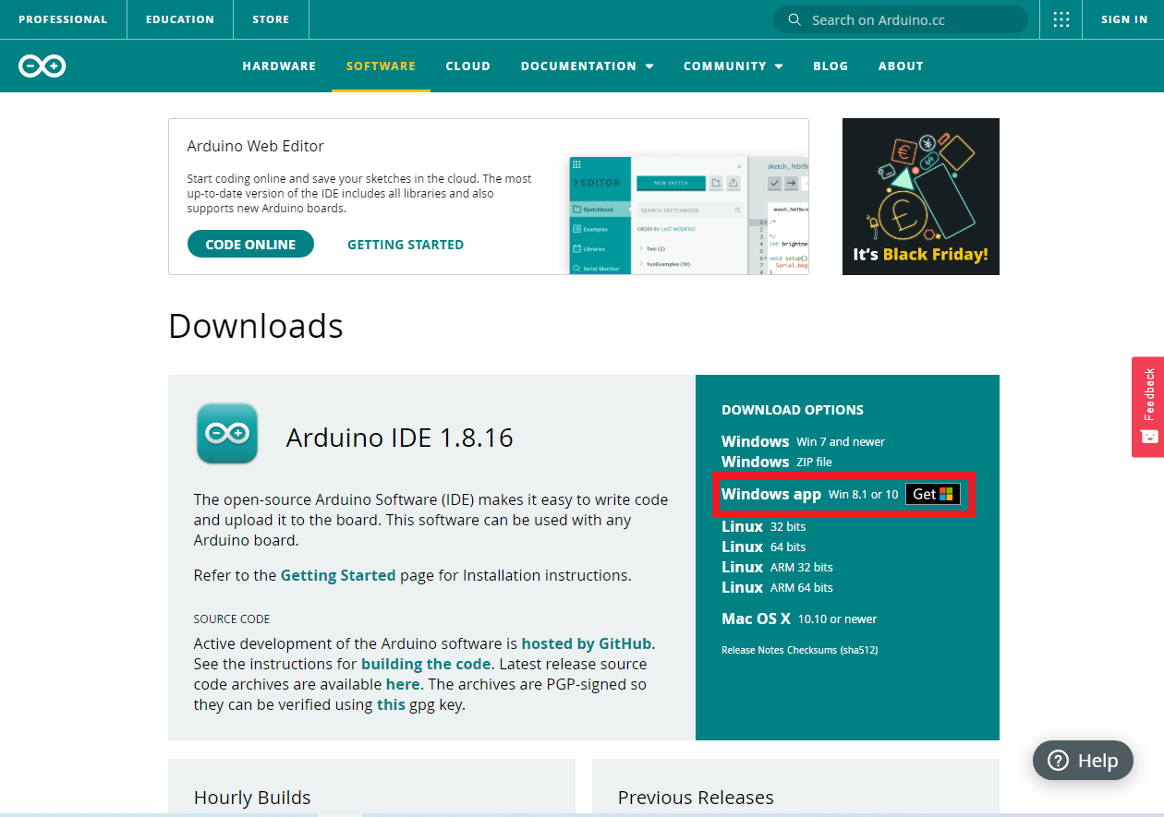Viewport: 1164px width, 817px height.
Task: Open the Hardware menu item
Action: coord(279,66)
